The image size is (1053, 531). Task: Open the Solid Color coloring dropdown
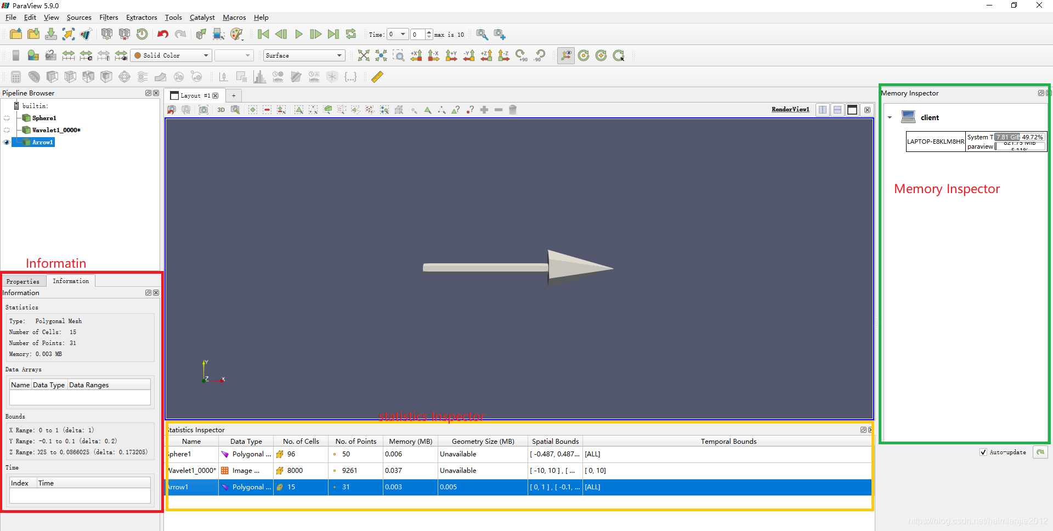(x=171, y=55)
